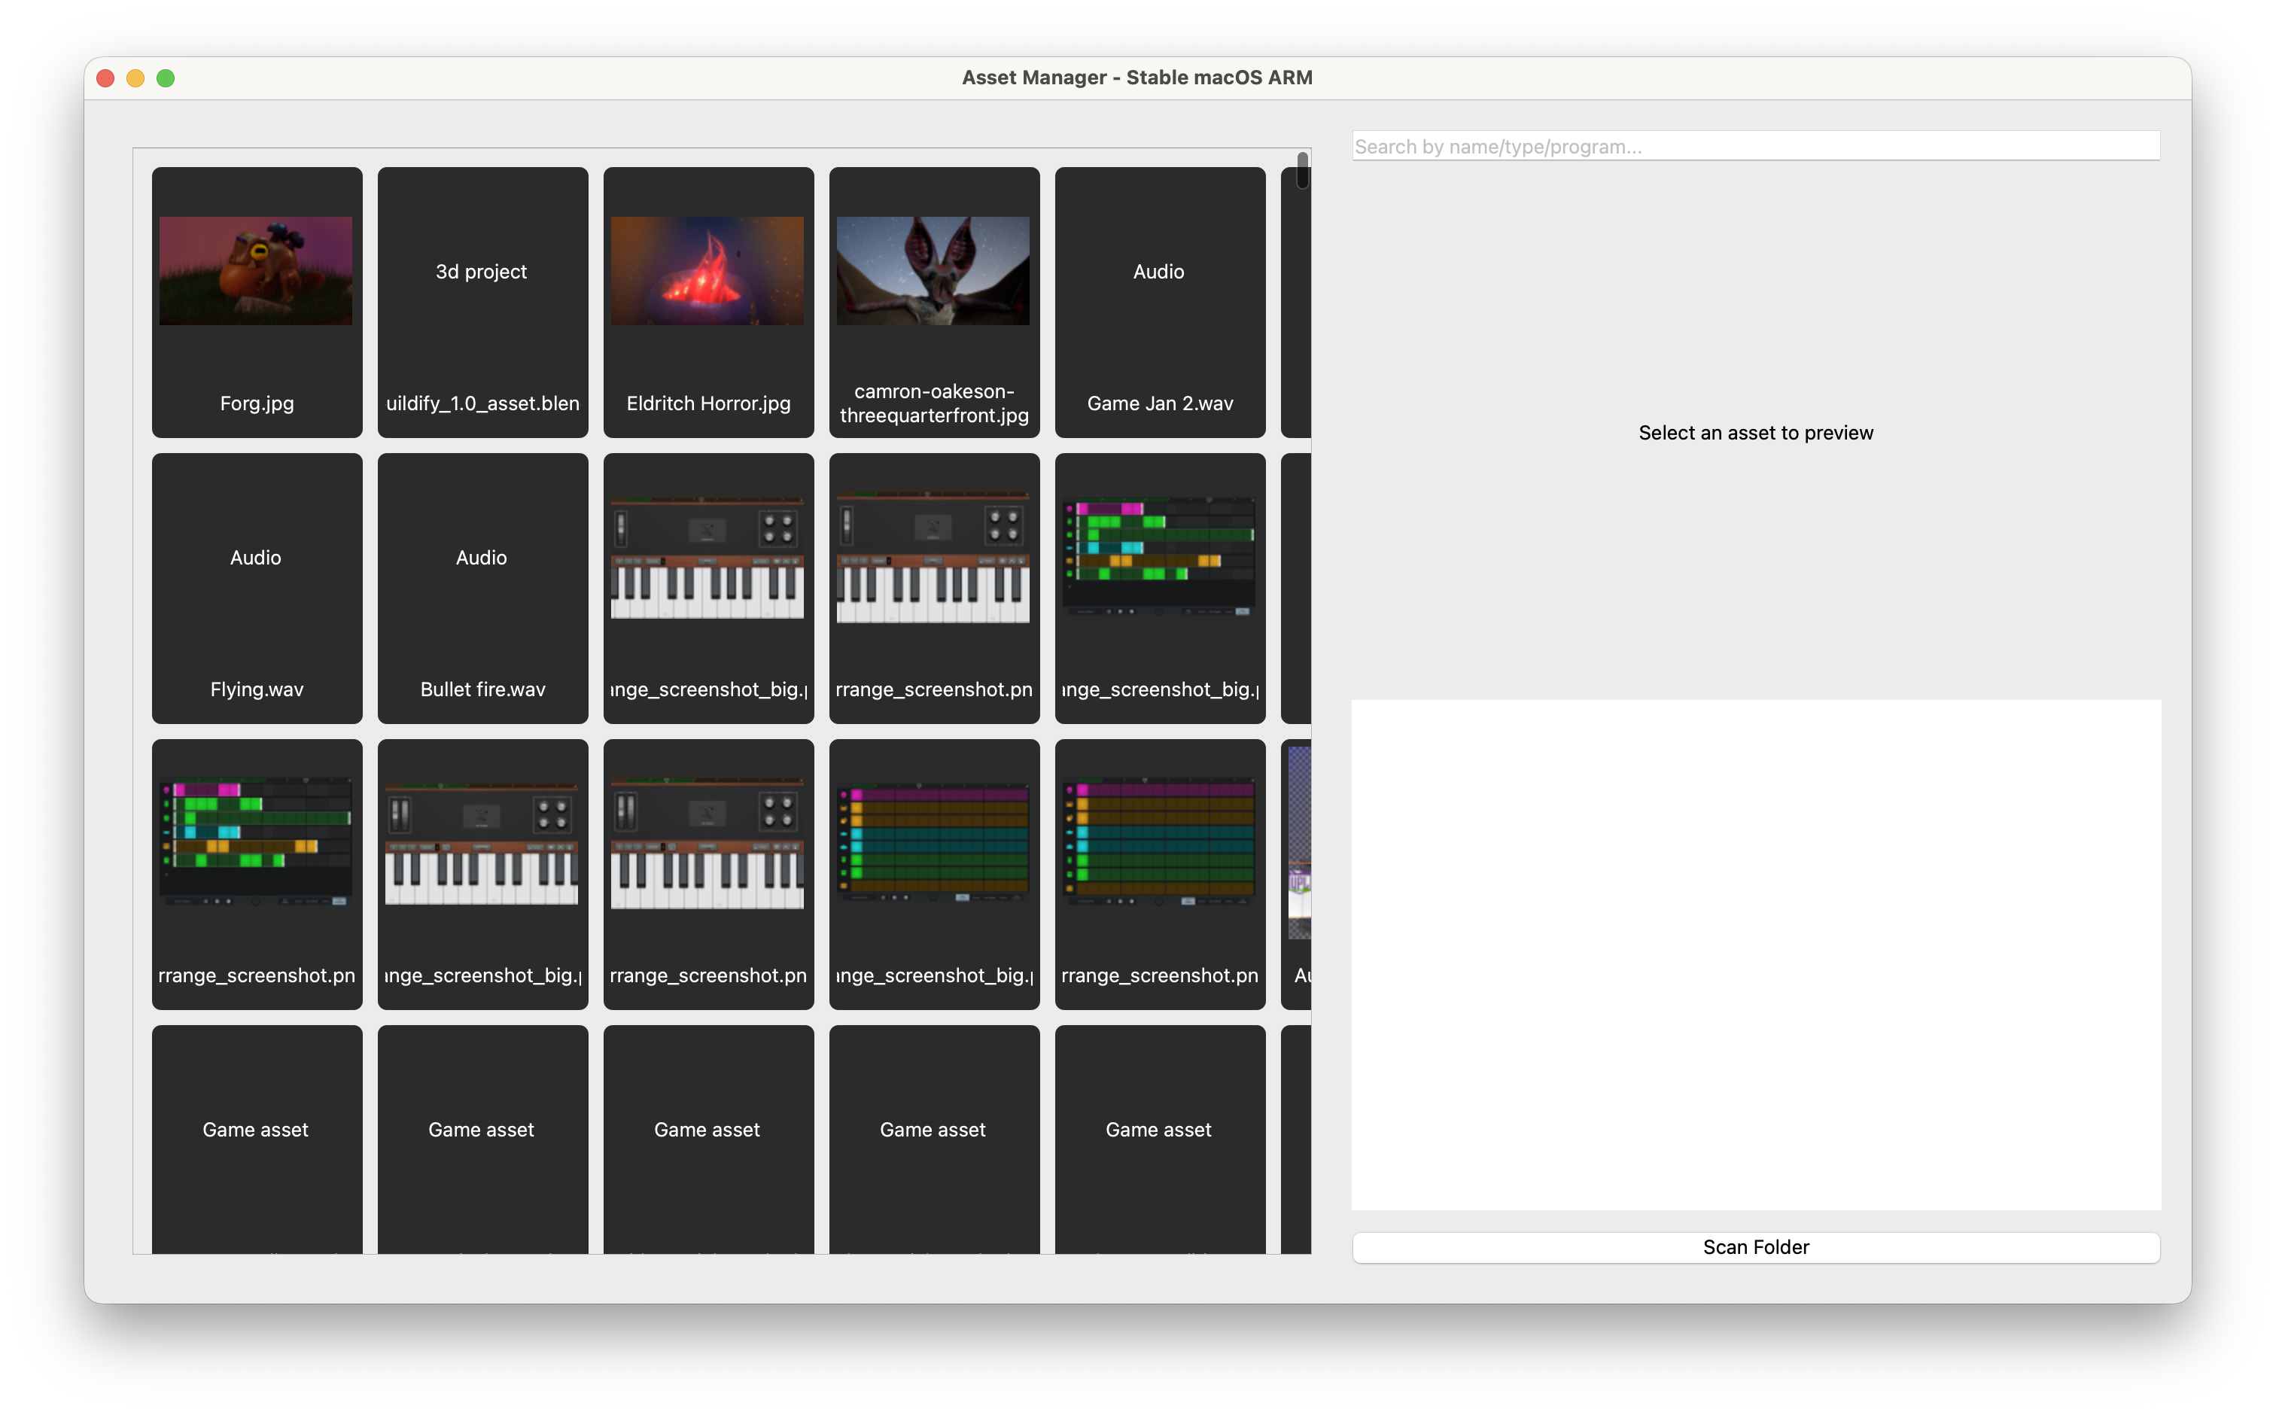Select the arrange screenshot tile beside Bullet fire.wav's neighbor
The image size is (2276, 1415).
[933, 588]
